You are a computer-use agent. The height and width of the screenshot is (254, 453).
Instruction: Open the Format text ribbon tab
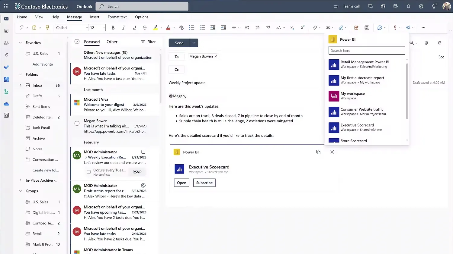(x=117, y=17)
